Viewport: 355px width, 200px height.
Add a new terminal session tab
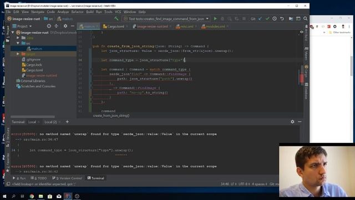(x=67, y=122)
